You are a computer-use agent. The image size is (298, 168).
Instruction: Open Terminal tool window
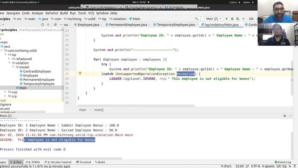pos(83,162)
